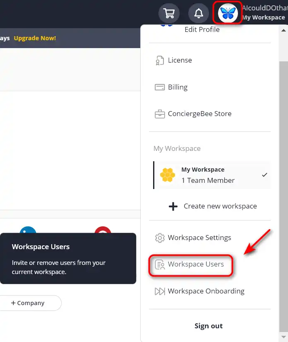Open the License menu item
288x342 pixels.
point(180,60)
